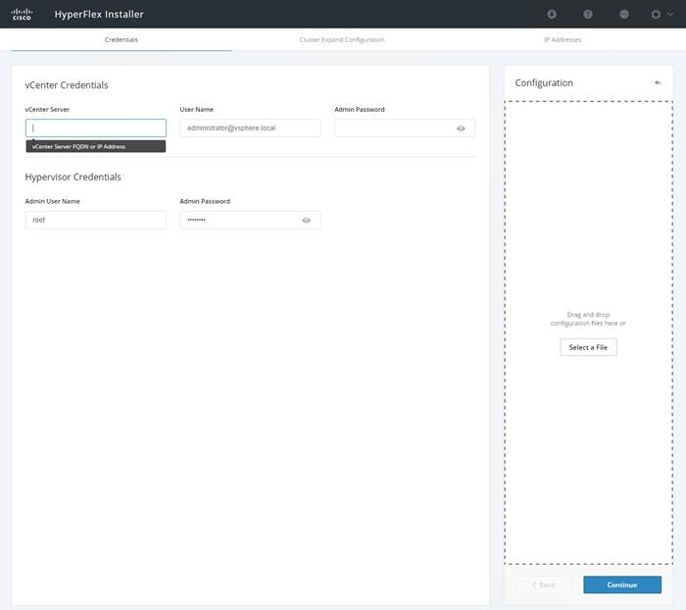
Task: Open the settings gear menu
Action: (656, 14)
